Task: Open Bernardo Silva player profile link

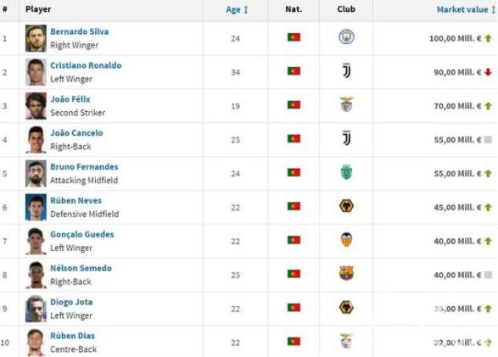Action: point(80,31)
